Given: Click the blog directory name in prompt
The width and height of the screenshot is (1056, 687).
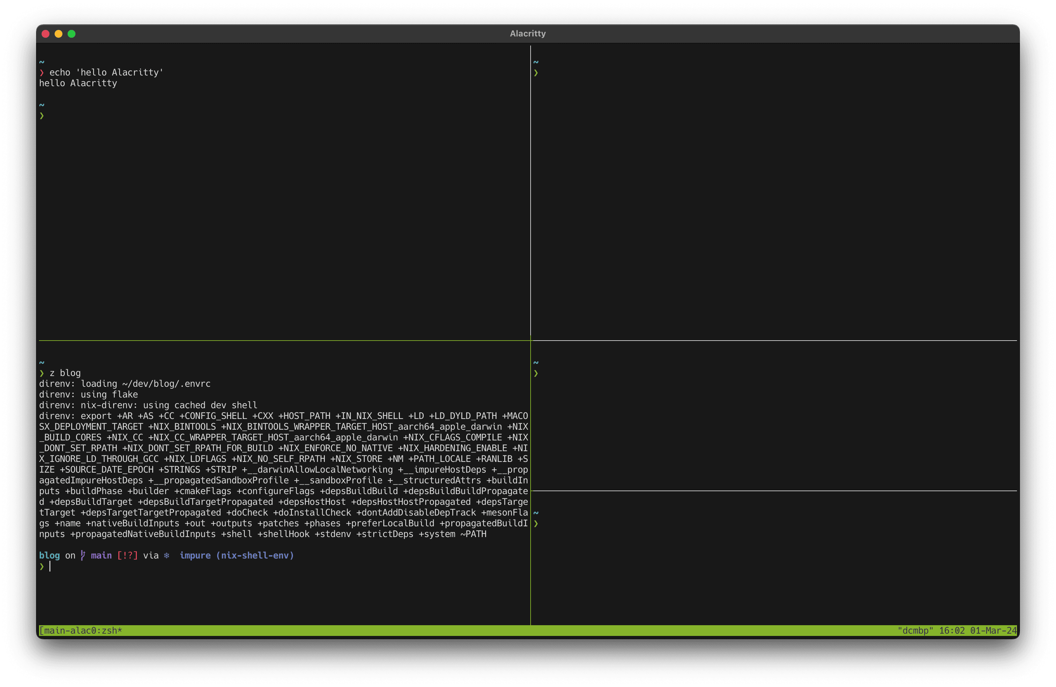Looking at the screenshot, I should pyautogui.click(x=49, y=555).
